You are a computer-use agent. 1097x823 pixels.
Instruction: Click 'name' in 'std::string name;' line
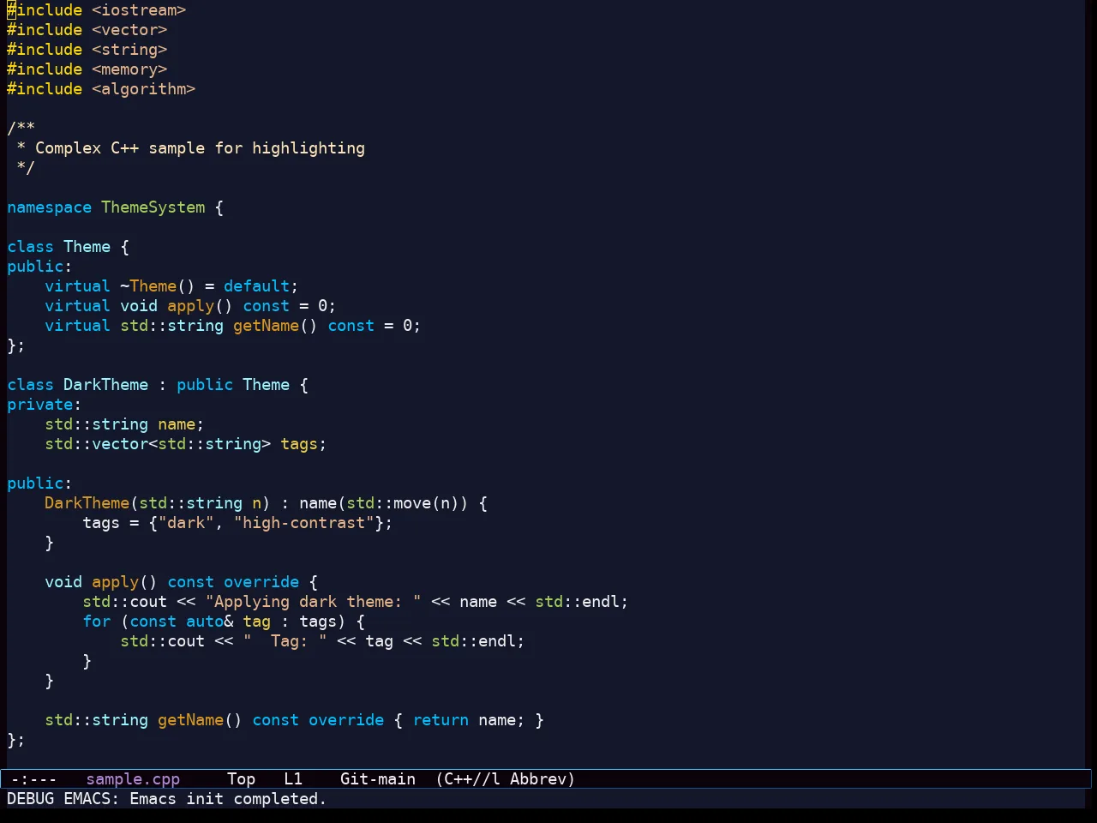177,424
